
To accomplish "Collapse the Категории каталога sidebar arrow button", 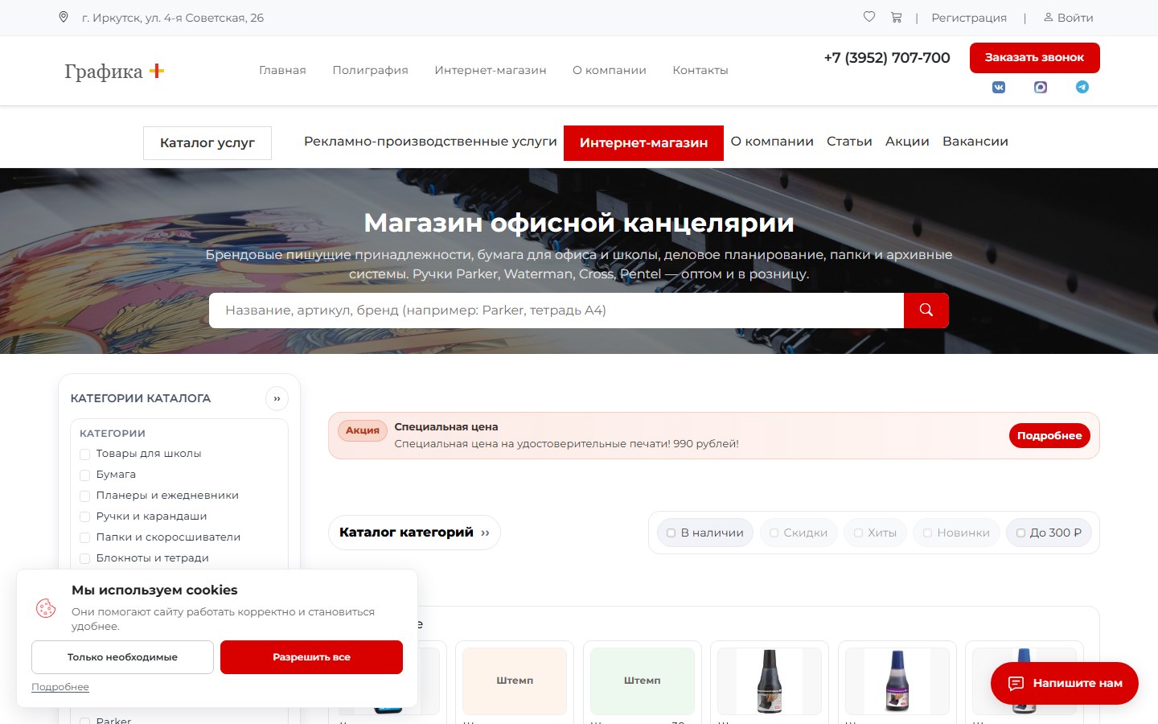I will 277,398.
